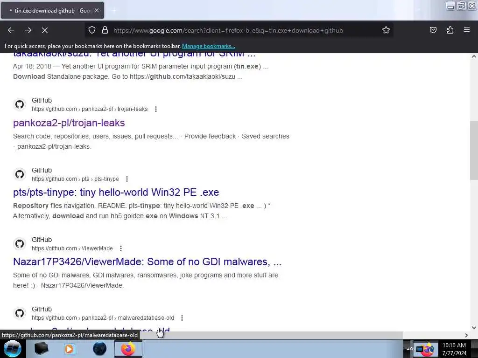
Task: Open the pts/pts-tinype result link
Action: click(116, 193)
